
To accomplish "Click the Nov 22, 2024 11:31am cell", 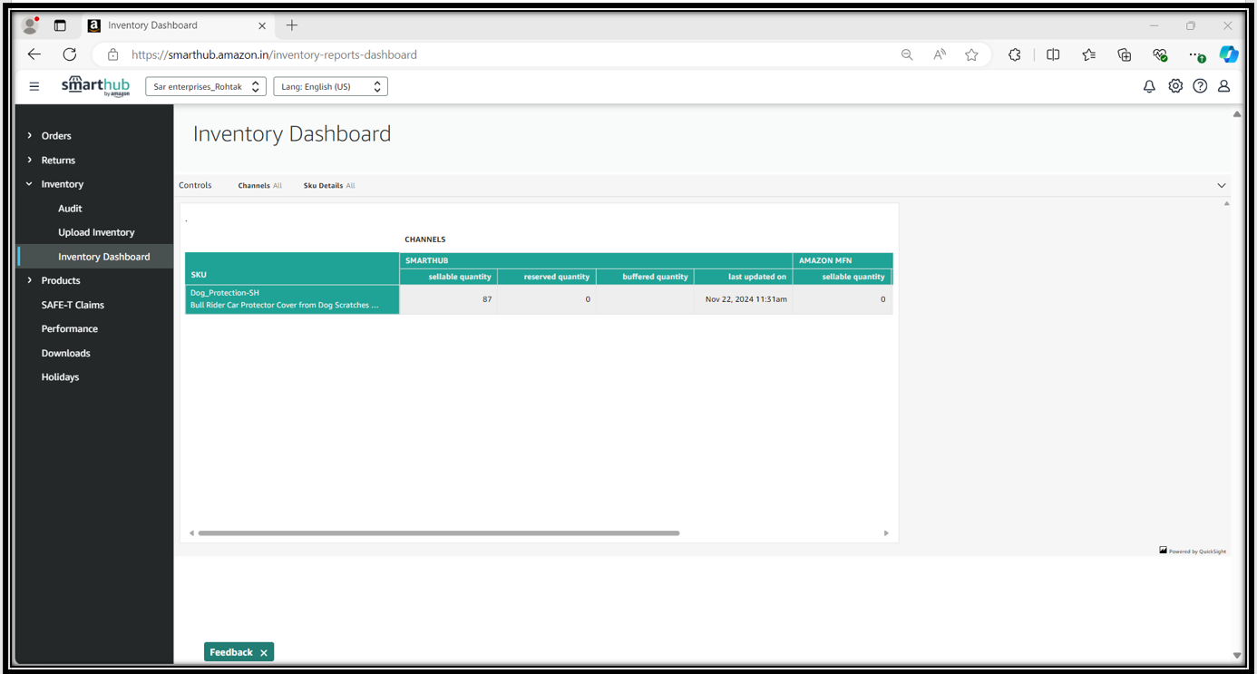I will coord(744,299).
